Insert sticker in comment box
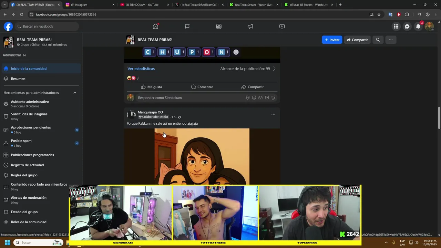 point(273,98)
